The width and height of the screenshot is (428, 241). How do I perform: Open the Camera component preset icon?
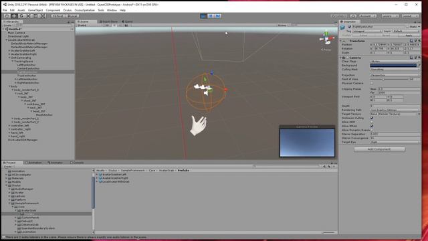tap(415, 58)
